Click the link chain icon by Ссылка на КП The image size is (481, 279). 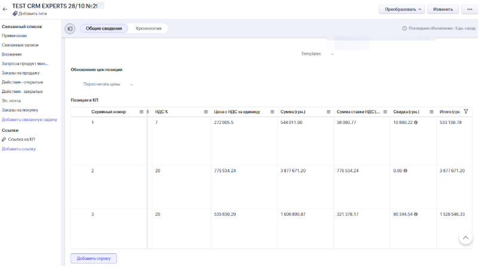coord(4,139)
